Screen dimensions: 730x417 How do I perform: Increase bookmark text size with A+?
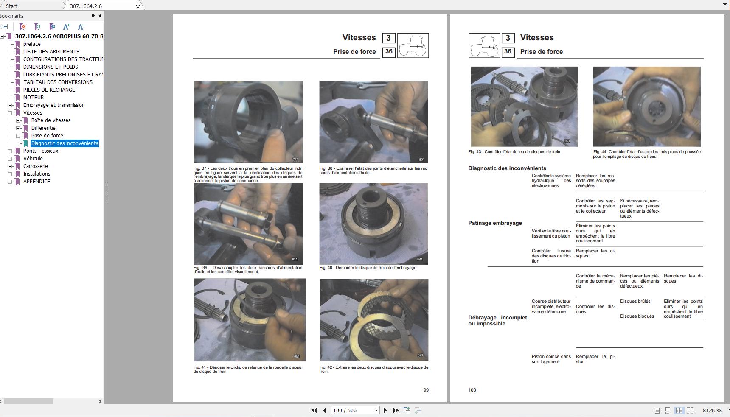(x=66, y=27)
